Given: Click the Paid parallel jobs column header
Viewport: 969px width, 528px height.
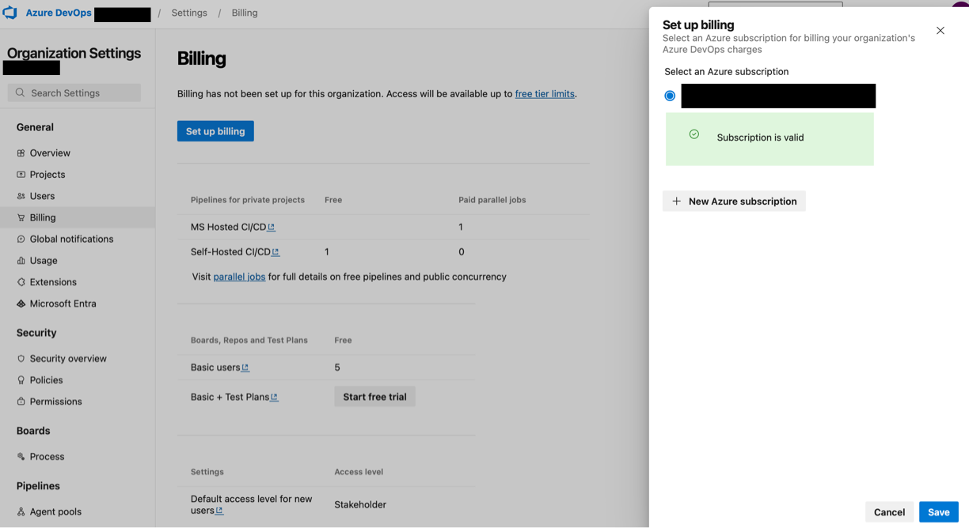Looking at the screenshot, I should click(492, 200).
